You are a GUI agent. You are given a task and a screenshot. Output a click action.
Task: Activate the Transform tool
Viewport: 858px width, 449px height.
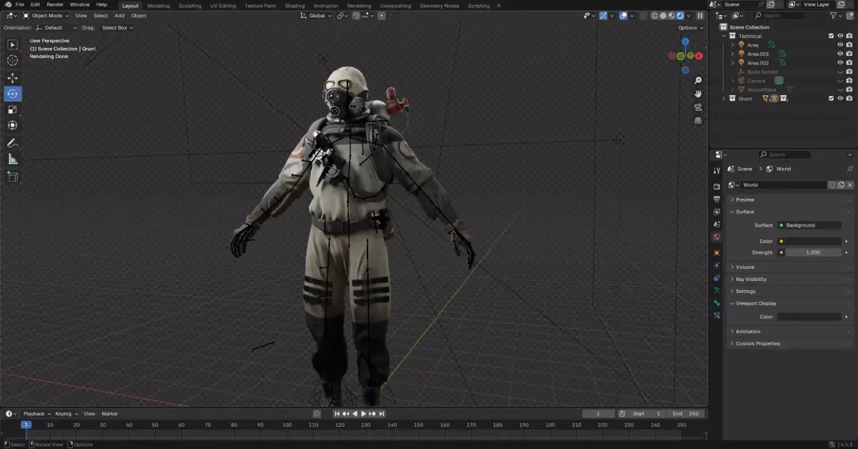13,126
